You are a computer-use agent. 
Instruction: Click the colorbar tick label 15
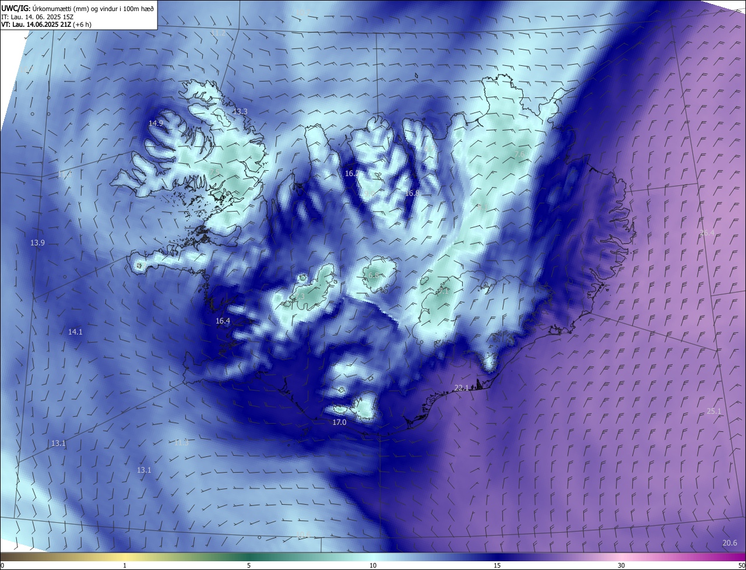pos(497,565)
